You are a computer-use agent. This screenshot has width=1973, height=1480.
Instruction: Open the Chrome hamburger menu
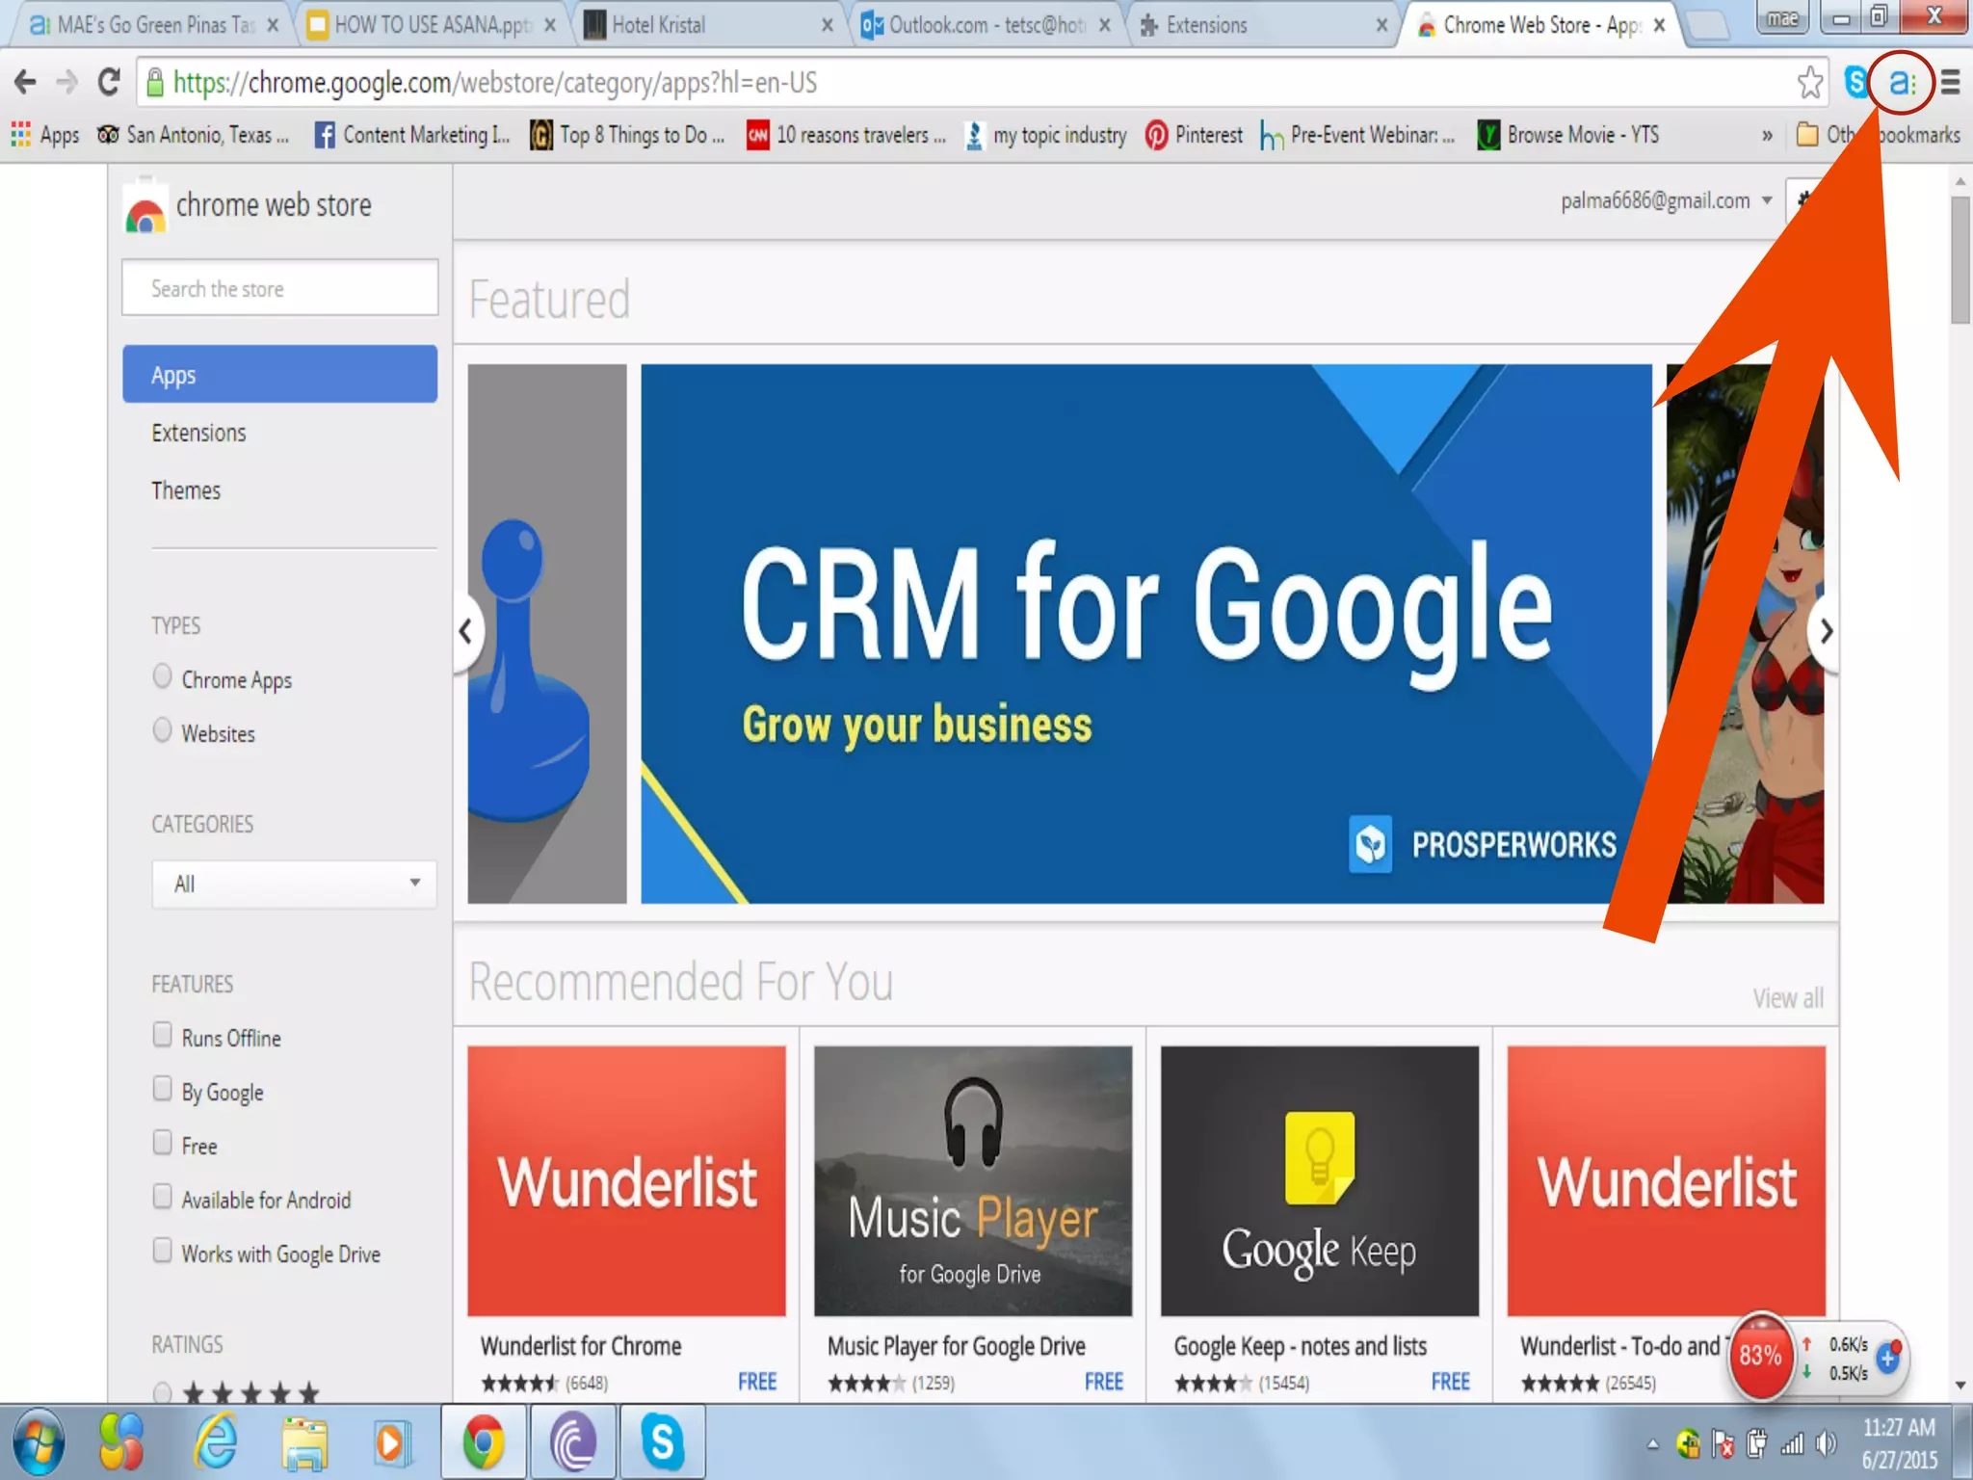coord(1951,83)
